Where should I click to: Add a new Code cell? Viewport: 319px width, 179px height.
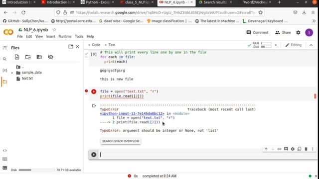pyautogui.click(x=94, y=45)
